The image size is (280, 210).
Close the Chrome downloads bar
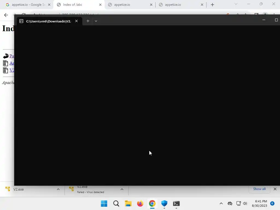[x=275, y=189]
